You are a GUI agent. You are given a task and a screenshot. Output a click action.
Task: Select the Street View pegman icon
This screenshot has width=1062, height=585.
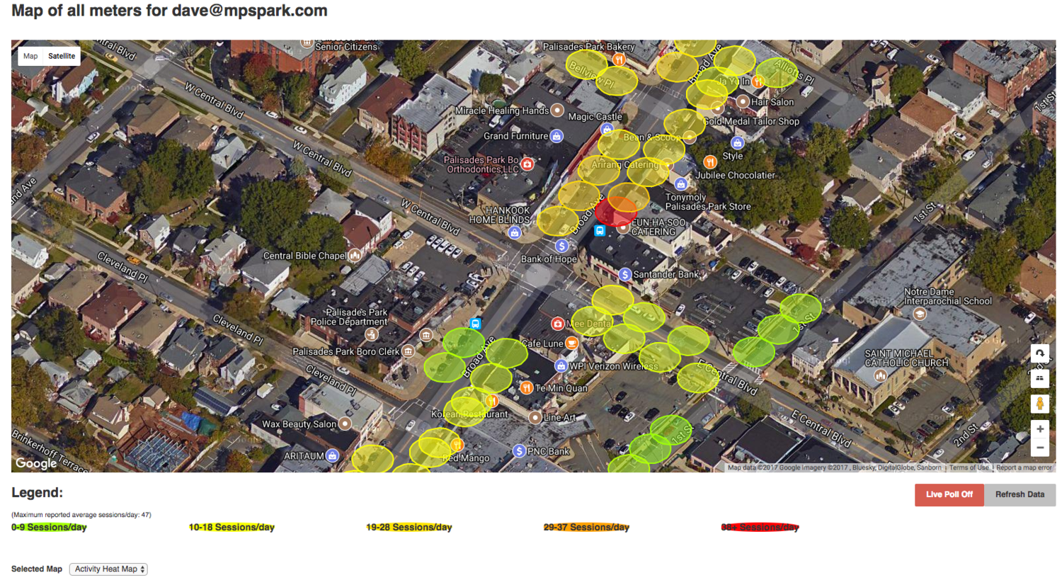point(1039,404)
